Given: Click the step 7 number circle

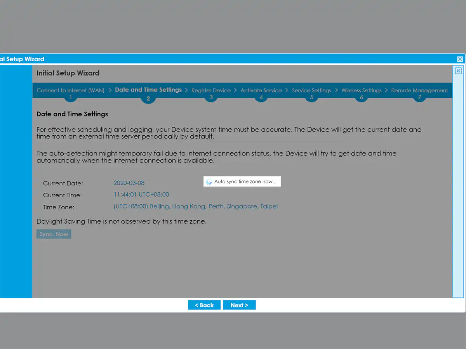Looking at the screenshot, I should point(419,98).
